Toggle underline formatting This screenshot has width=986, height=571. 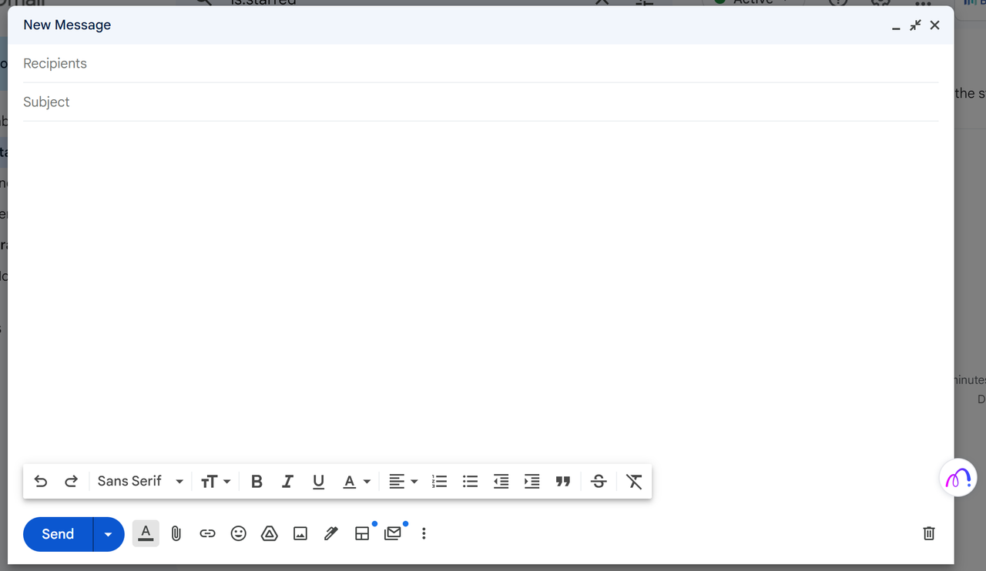(x=318, y=481)
